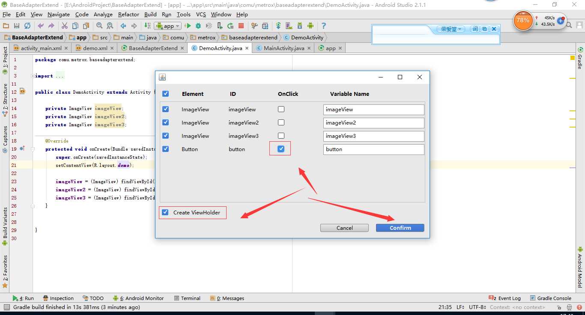Viewport: 585px width, 315px height.
Task: Click the Confirm button
Action: point(400,228)
